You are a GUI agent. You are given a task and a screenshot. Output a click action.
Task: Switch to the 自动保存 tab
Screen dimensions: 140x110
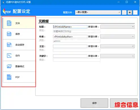tap(19, 45)
